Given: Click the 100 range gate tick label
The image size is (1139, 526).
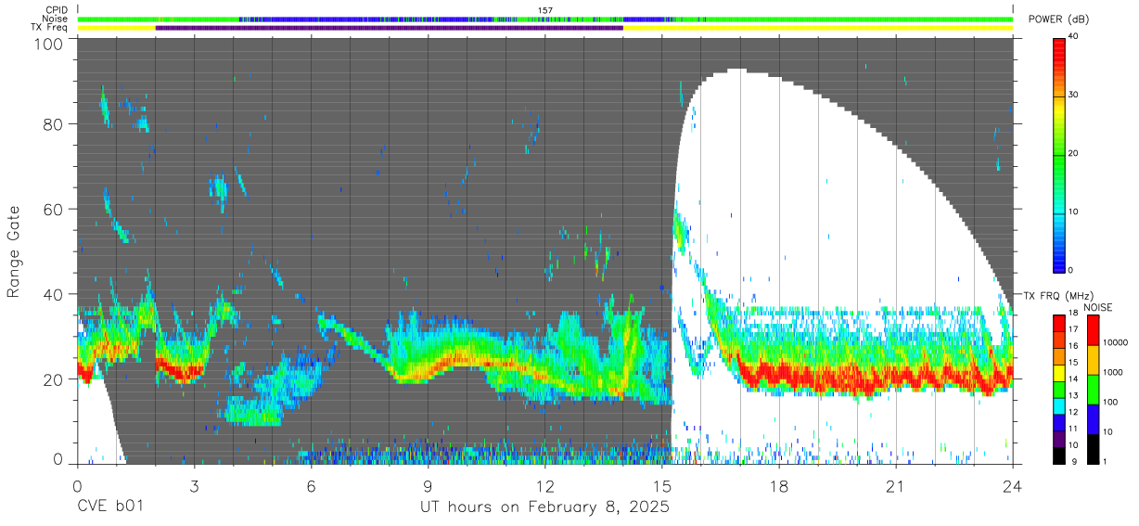Looking at the screenshot, I should [48, 44].
